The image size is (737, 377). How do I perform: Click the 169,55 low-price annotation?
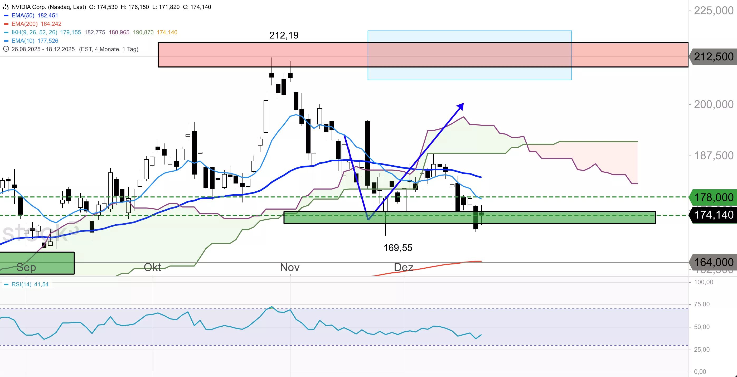(398, 248)
